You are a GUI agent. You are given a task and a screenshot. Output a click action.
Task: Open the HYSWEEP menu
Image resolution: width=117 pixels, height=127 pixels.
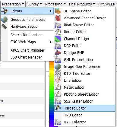(x=107, y=4)
